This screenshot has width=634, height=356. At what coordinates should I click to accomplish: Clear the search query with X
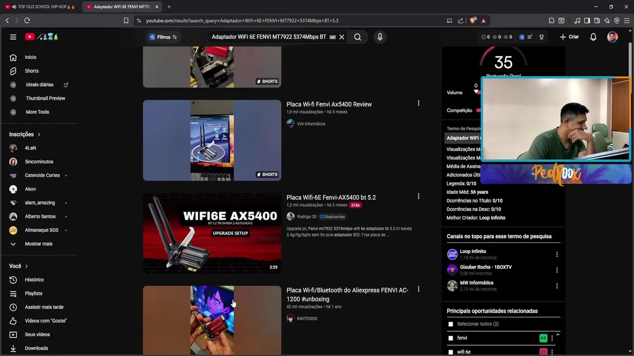(x=342, y=37)
